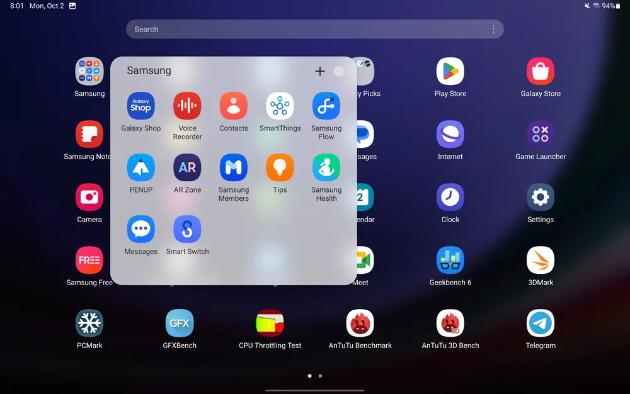
Task: Tap the Samsung folder icon in drawer
Action: [x=89, y=71]
